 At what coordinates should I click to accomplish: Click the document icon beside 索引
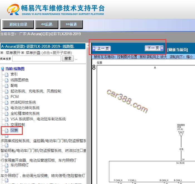(7, 75)
